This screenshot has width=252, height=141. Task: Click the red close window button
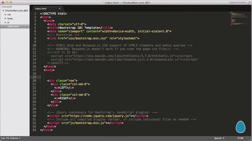point(3,3)
